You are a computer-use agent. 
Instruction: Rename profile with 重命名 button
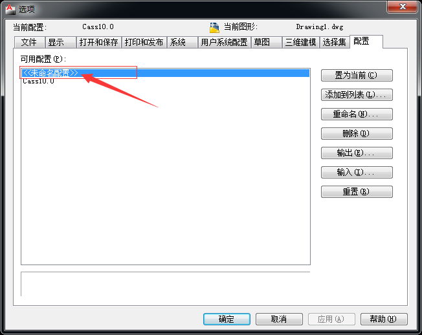357,114
